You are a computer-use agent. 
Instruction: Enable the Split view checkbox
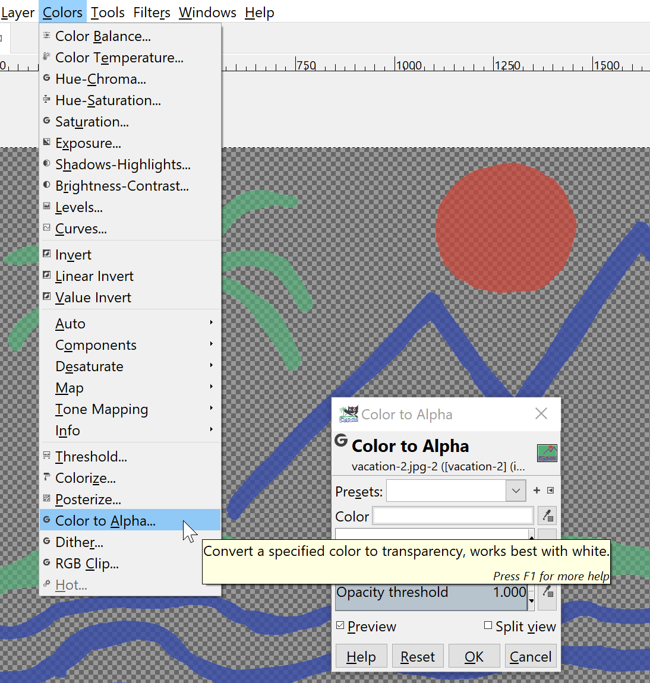coord(488,625)
